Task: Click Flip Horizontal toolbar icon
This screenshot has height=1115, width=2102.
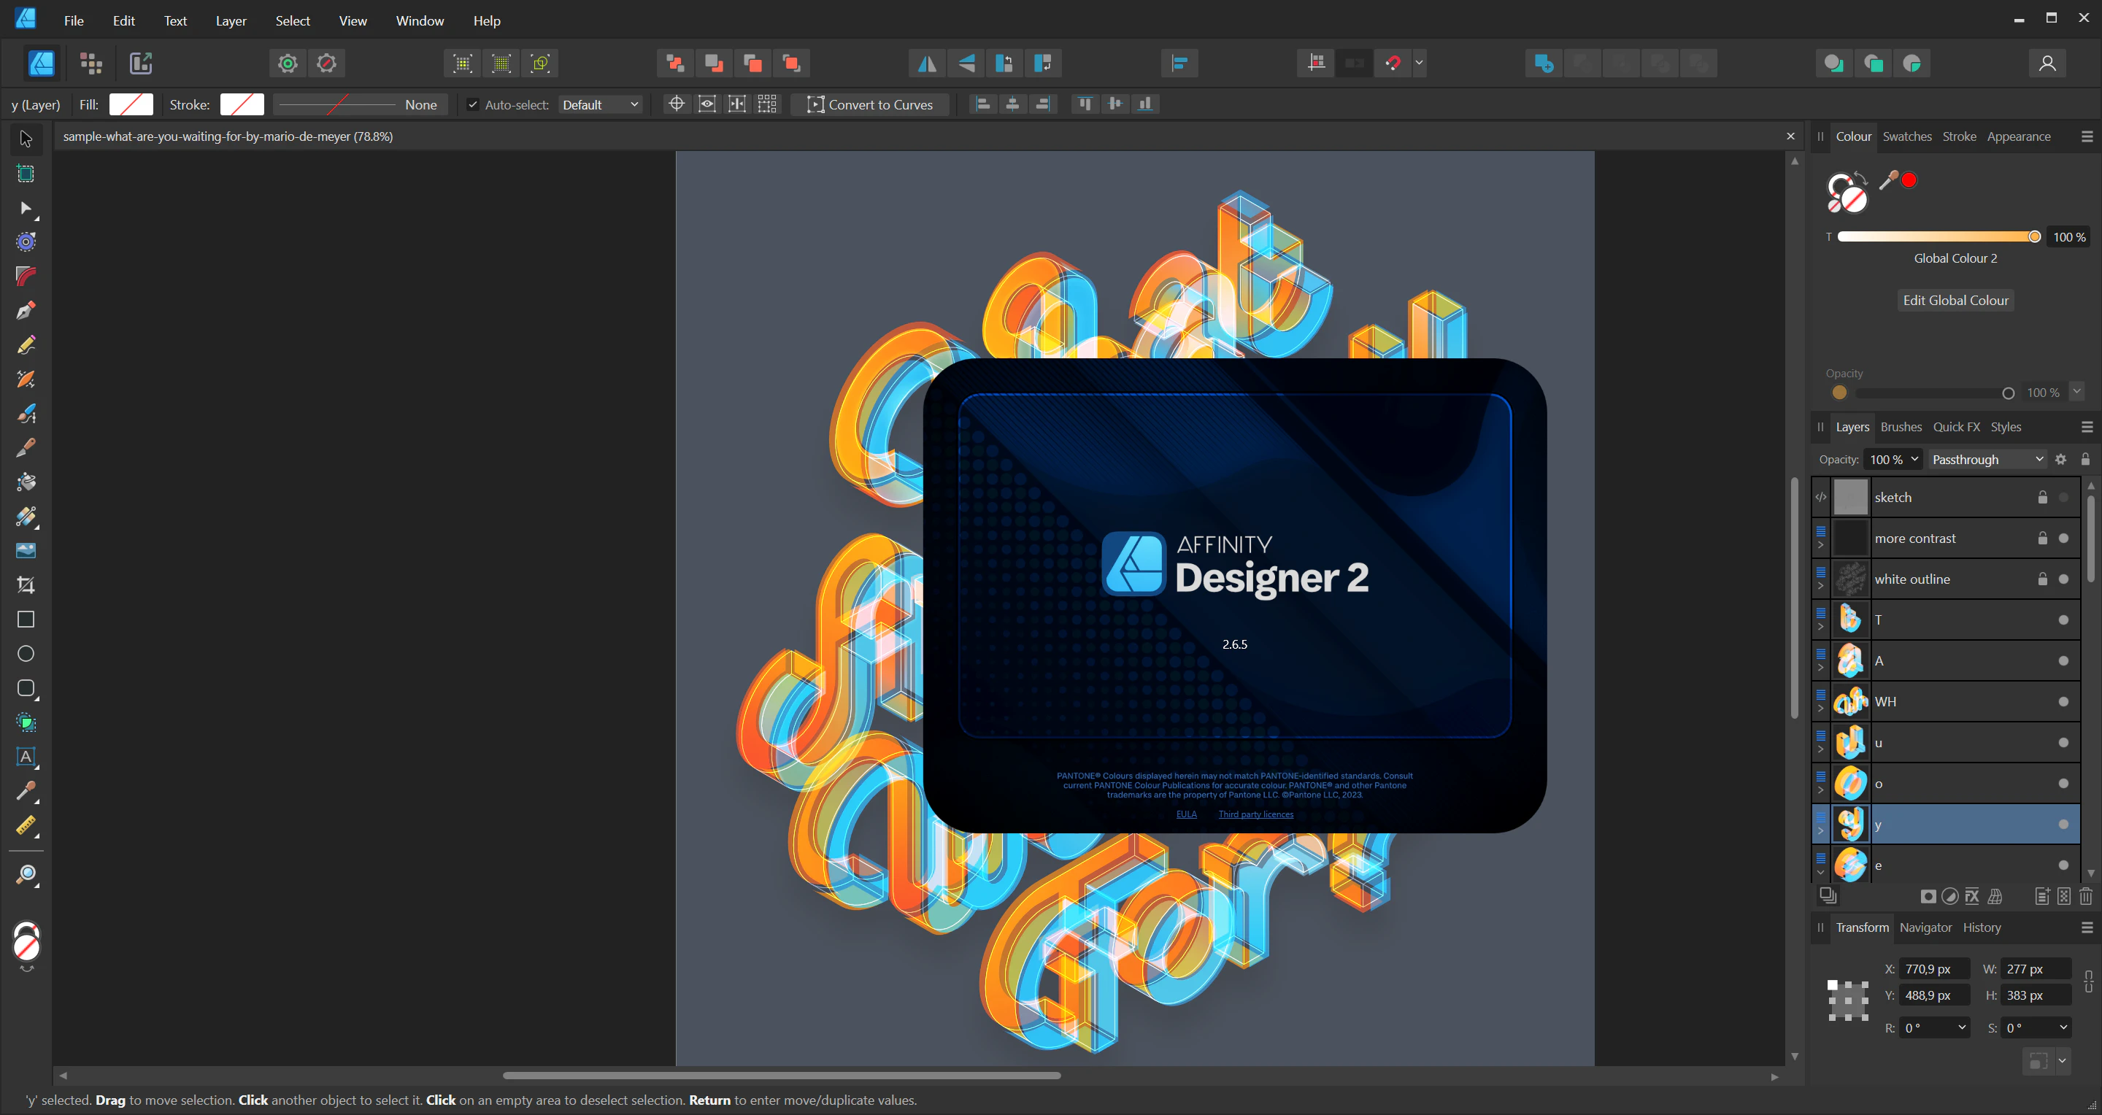Action: click(927, 63)
